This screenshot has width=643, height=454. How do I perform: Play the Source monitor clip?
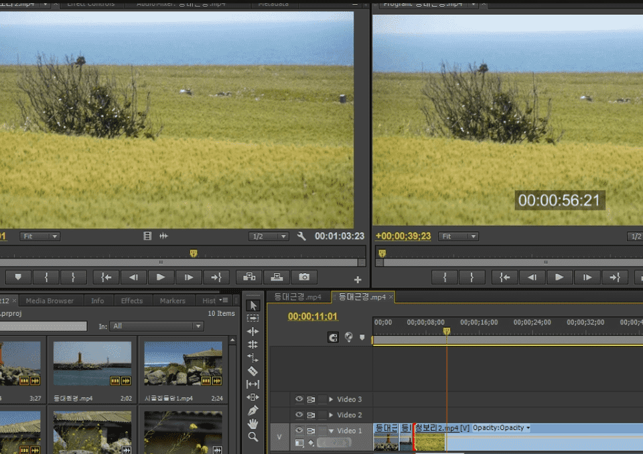pyautogui.click(x=161, y=277)
